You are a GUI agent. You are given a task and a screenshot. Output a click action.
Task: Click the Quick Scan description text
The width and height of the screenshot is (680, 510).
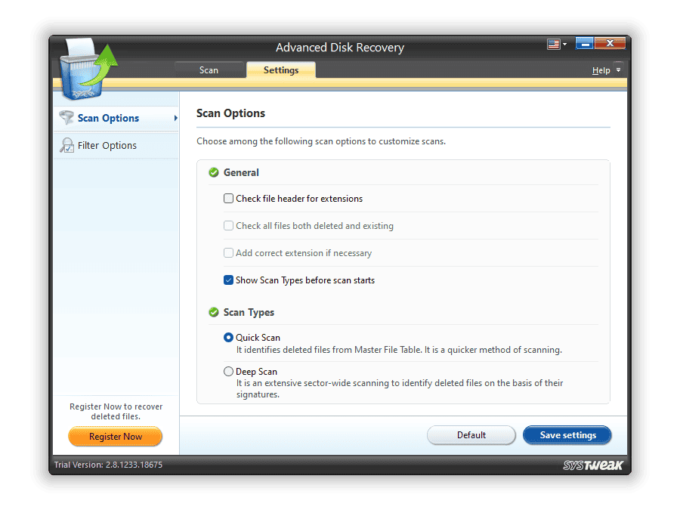[399, 350]
